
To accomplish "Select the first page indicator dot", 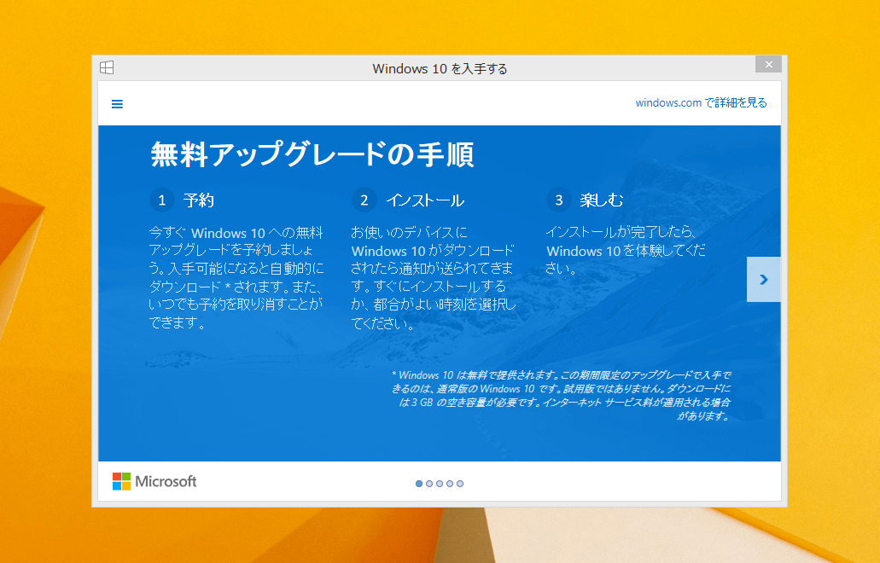I will 419,484.
